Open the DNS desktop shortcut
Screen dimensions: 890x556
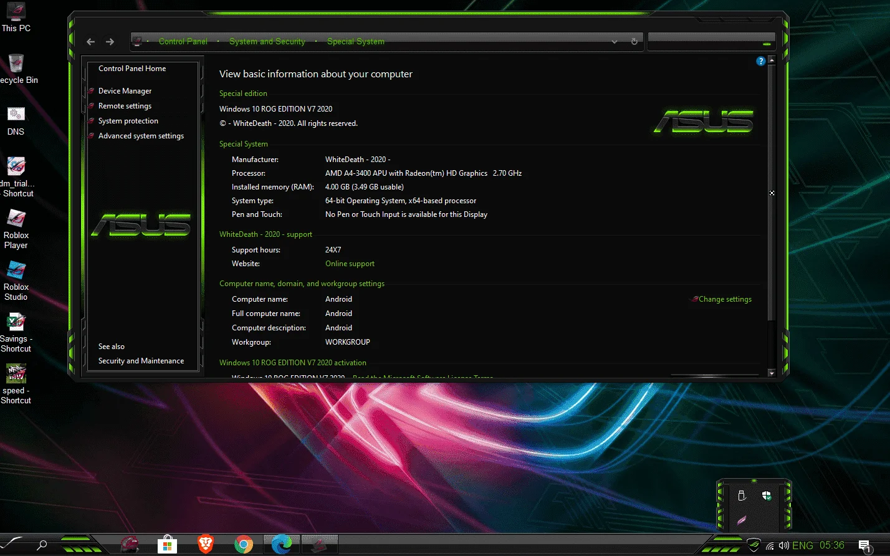pos(16,121)
